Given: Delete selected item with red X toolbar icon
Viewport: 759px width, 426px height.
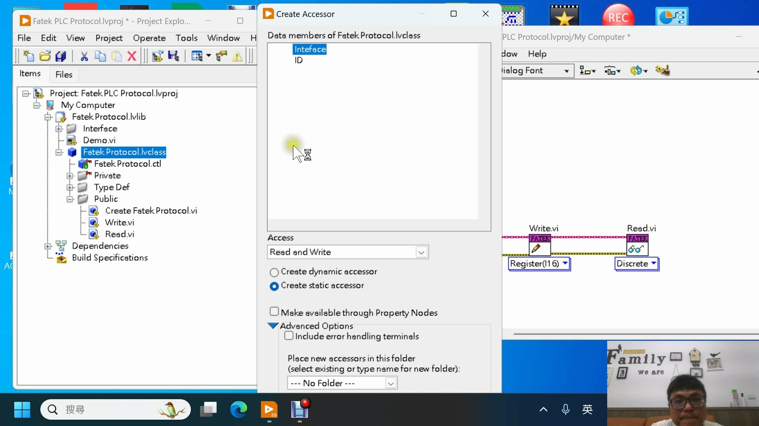Looking at the screenshot, I should [x=132, y=56].
